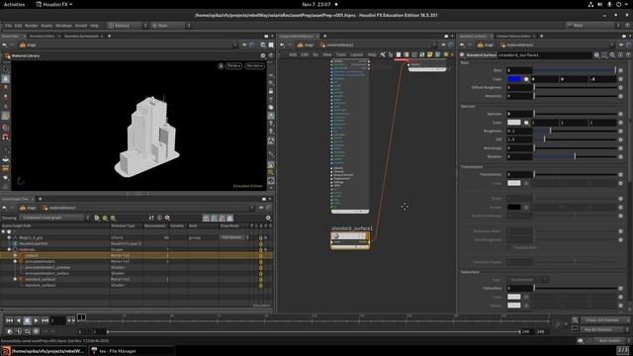Select the red headphone-shaped tool in left toolbar

(6, 136)
